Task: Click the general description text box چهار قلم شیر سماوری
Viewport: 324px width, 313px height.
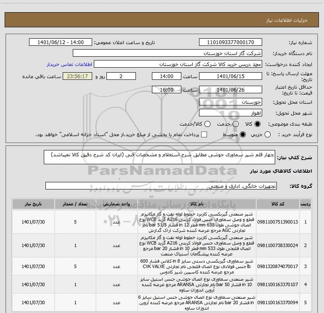Action: 159,157
